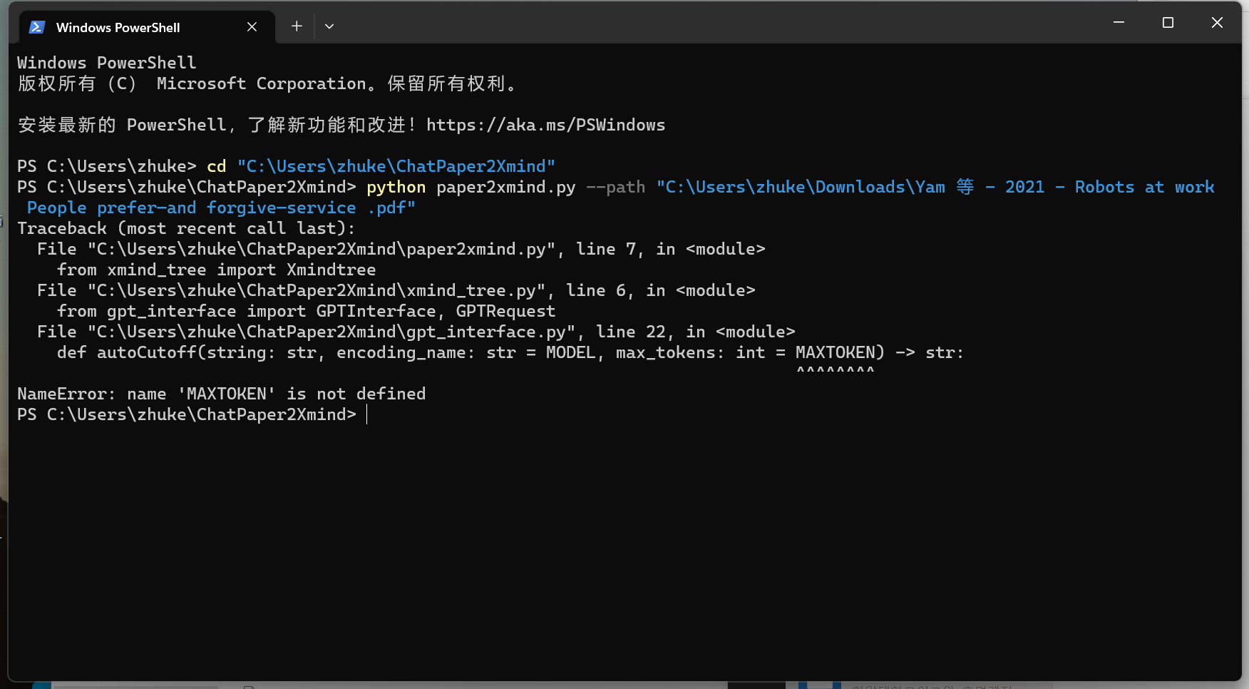Screen dimensions: 1249x689
Task: Maximize the terminal window
Action: tap(1168, 23)
